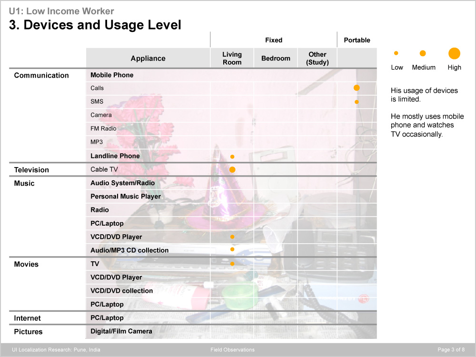
Task: Select the Appliance column header
Action: tap(148, 58)
